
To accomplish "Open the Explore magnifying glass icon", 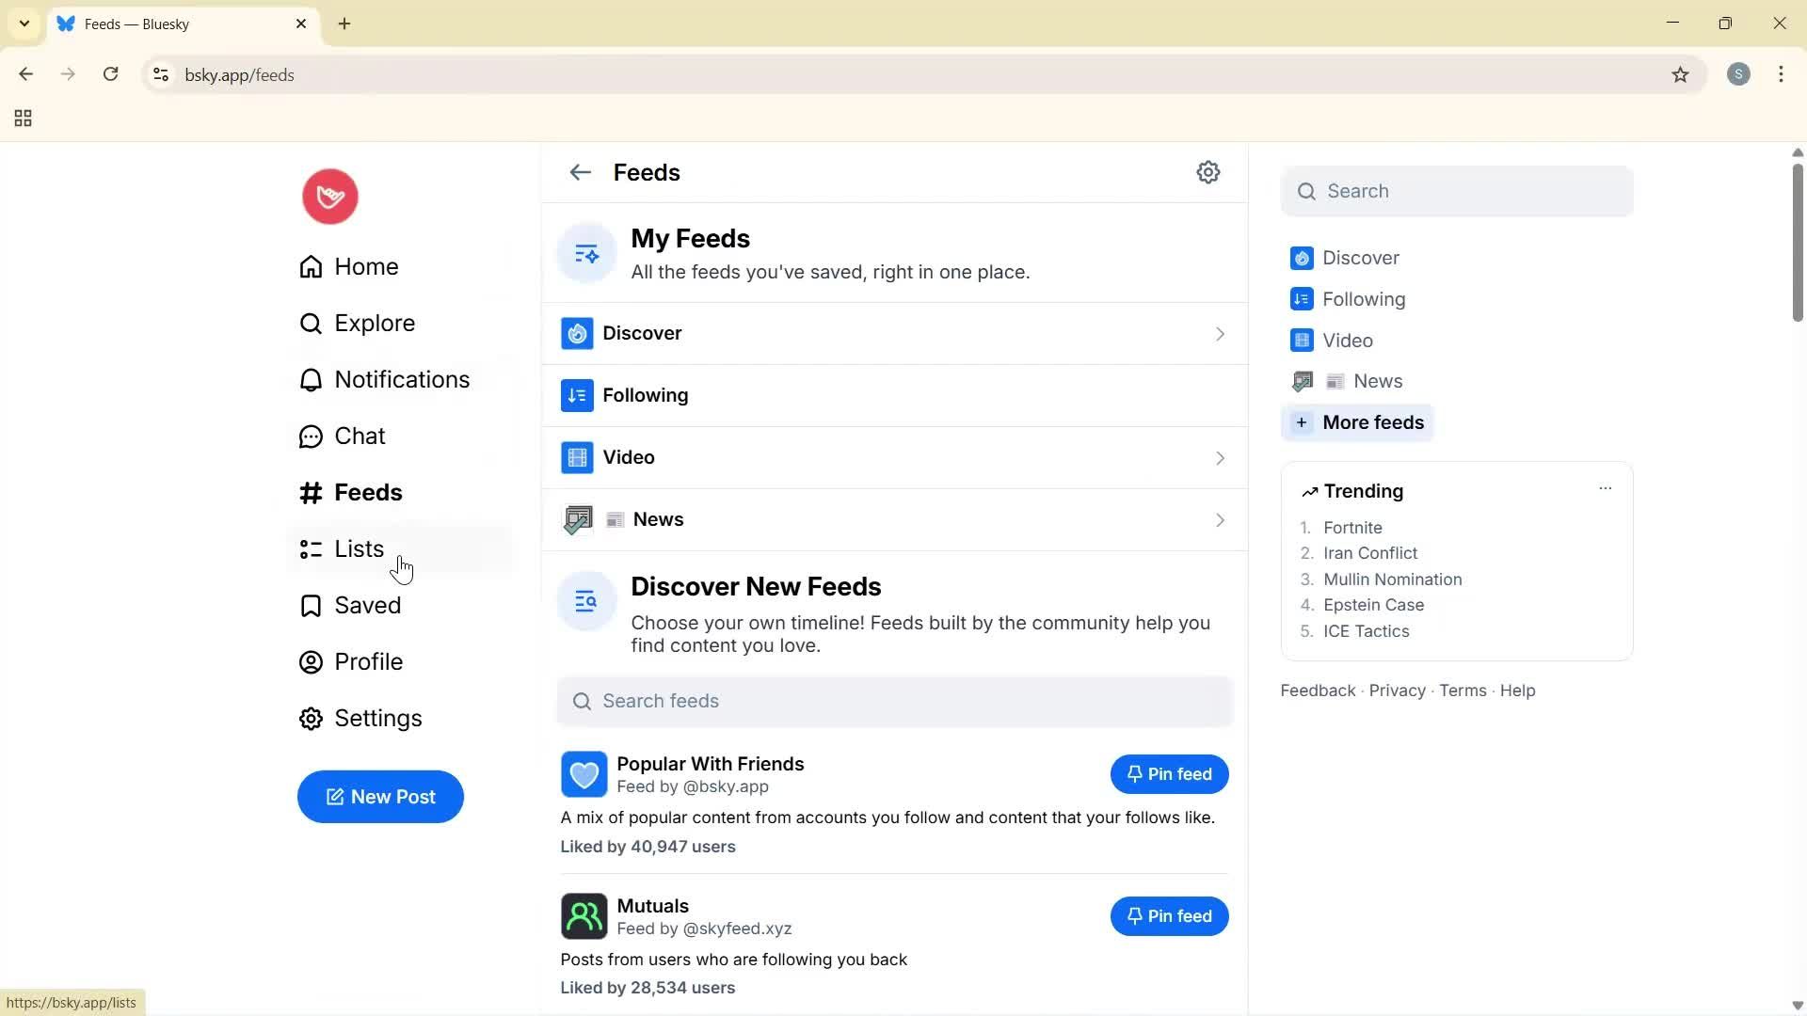I will click(311, 323).
